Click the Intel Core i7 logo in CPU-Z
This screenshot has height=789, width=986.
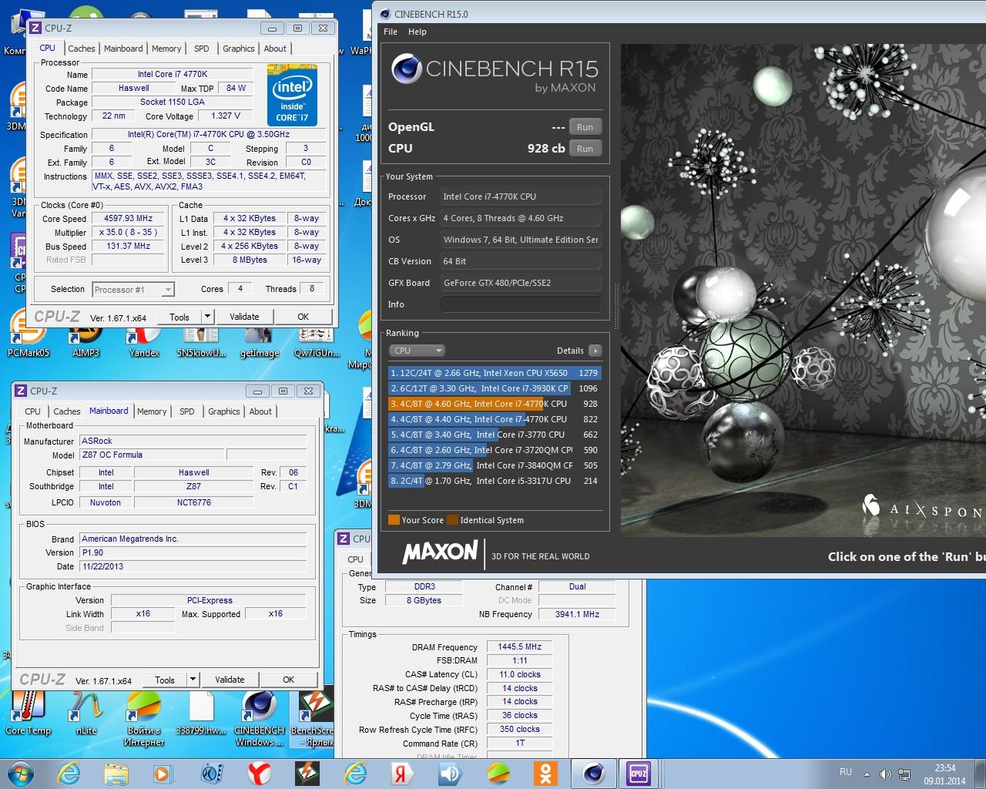292,95
